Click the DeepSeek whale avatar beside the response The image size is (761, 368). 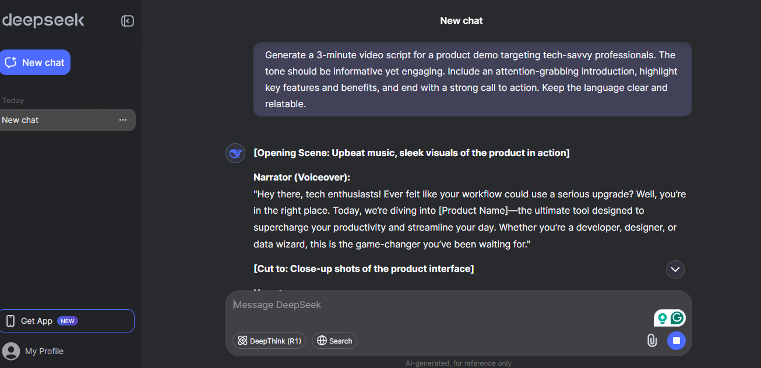pos(235,153)
